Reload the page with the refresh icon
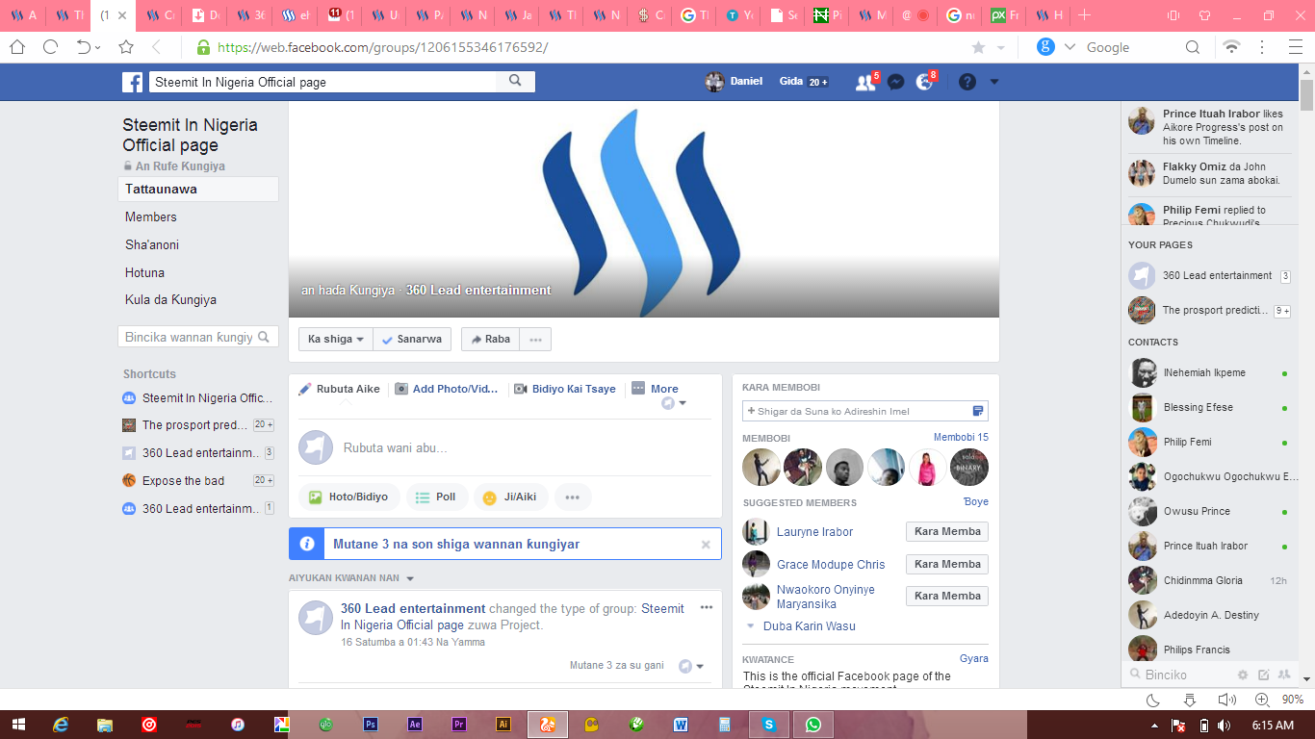Viewport: 1315px width, 739px height. click(51, 46)
